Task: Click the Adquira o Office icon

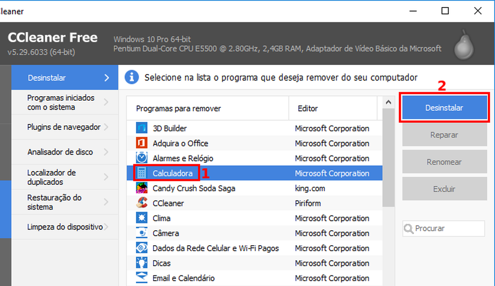Action: [141, 143]
